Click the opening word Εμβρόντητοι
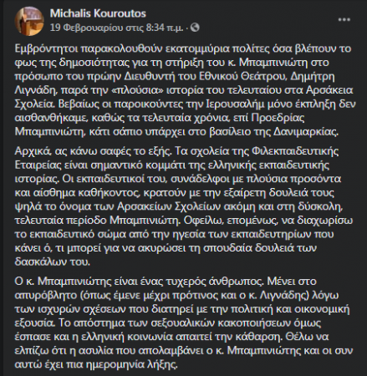The height and width of the screenshot is (376, 367). pyautogui.click(x=46, y=48)
